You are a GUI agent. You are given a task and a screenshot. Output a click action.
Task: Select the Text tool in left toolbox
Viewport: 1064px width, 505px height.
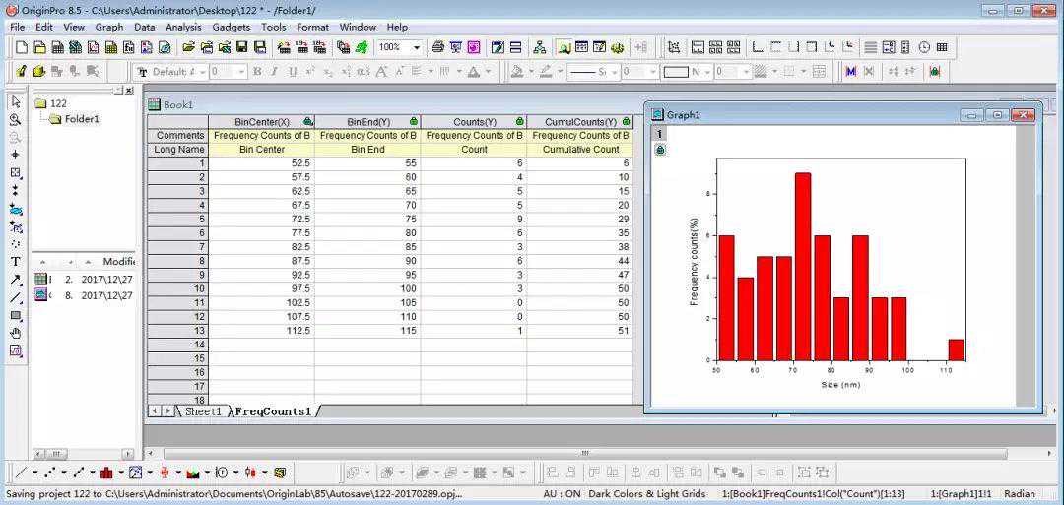click(x=16, y=262)
